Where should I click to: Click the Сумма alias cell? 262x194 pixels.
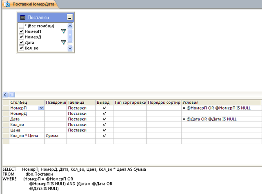coord(55,136)
